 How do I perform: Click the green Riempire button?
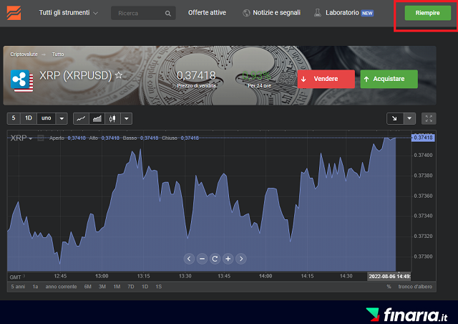coord(427,13)
